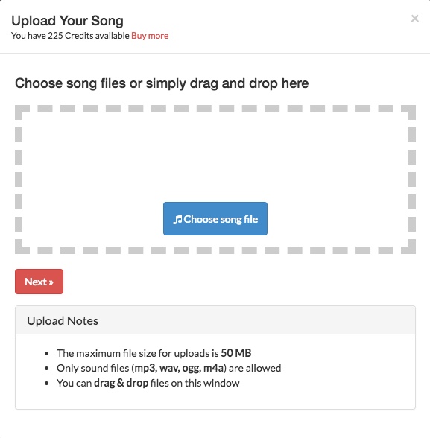
Task: Proceed with the red Next button
Action: tap(39, 282)
